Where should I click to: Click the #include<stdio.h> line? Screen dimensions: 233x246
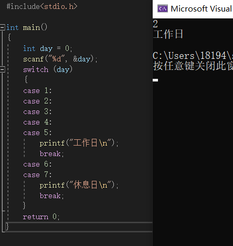42,6
